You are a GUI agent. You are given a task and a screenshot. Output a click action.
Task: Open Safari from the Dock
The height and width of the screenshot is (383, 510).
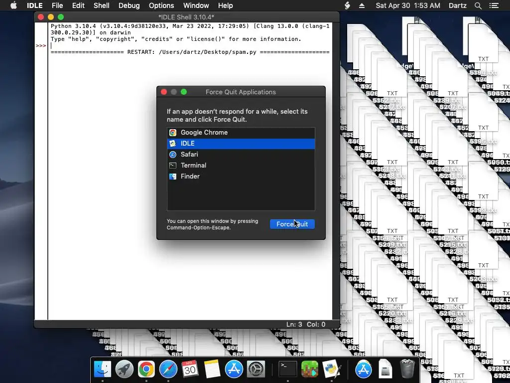point(168,370)
